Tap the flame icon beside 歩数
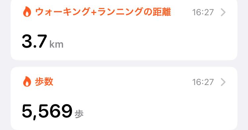This screenshot has width=248, height=130. pyautogui.click(x=27, y=82)
